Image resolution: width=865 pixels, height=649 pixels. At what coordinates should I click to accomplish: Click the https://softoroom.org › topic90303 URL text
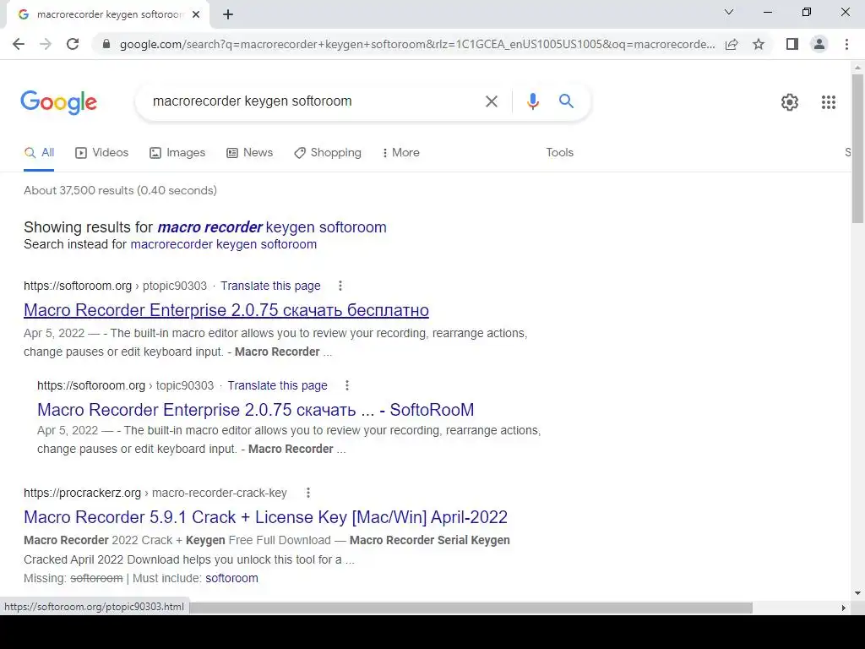tap(125, 385)
